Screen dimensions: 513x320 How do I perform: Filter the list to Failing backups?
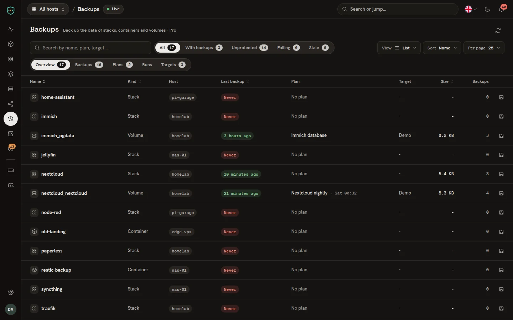tap(288, 48)
